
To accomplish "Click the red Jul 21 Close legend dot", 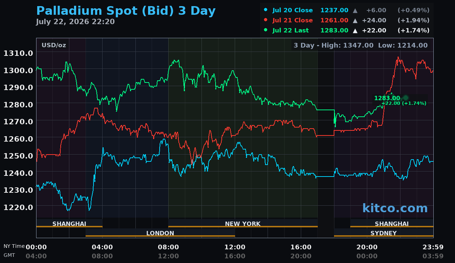I will click(x=266, y=20).
